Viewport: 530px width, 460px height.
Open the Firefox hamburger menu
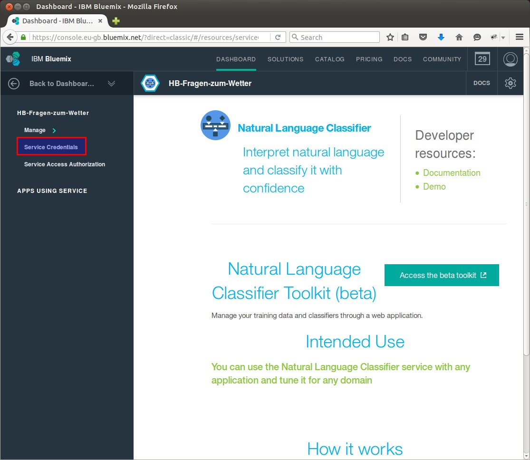pyautogui.click(x=519, y=37)
